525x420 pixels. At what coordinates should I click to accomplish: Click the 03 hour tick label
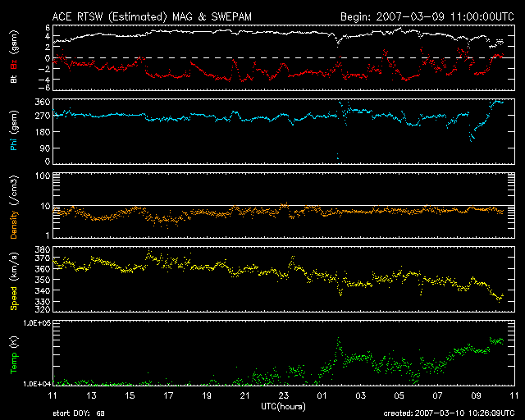point(360,395)
